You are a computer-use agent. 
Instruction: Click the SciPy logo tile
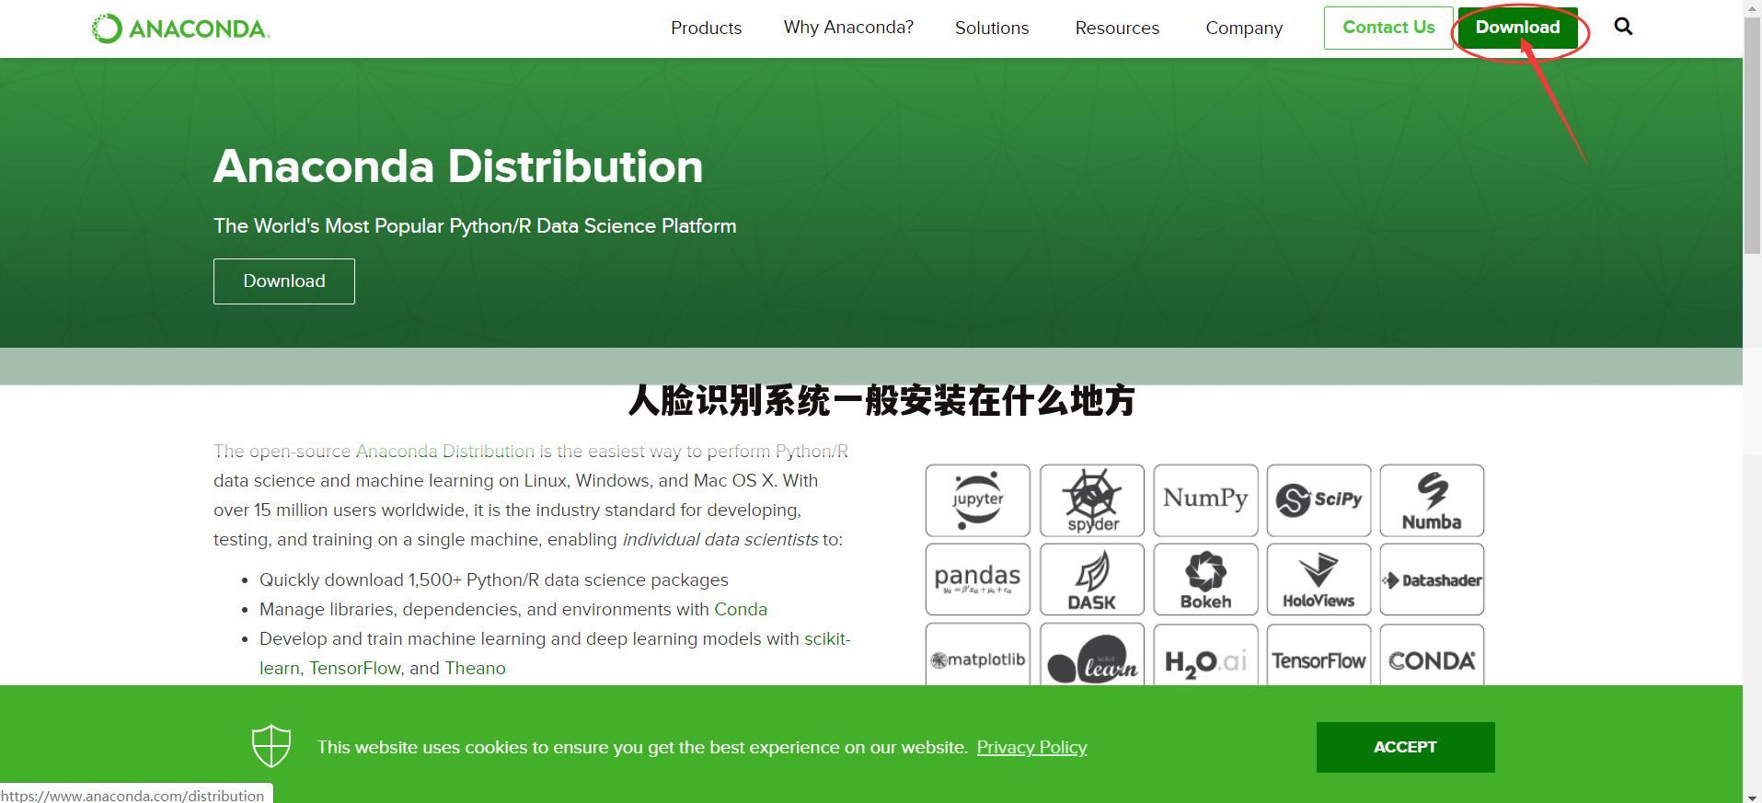pos(1319,500)
